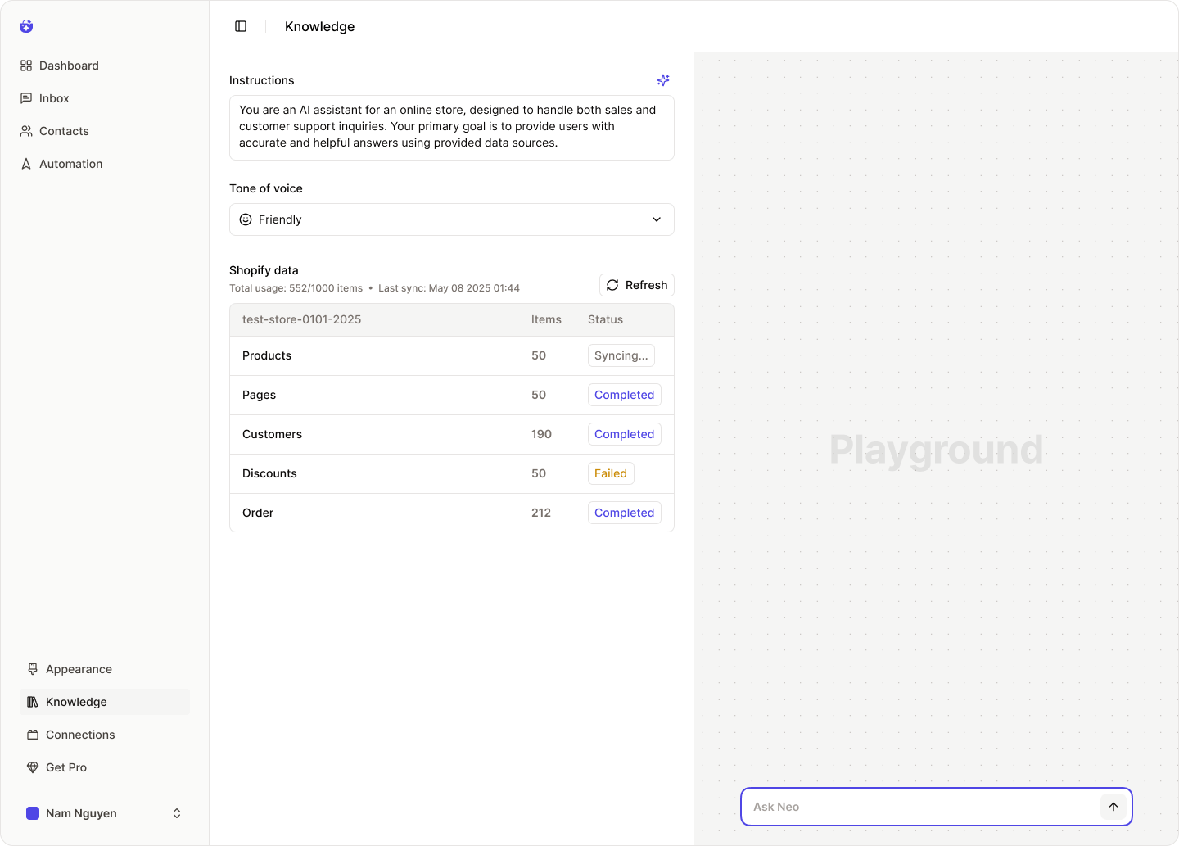This screenshot has width=1179, height=846.
Task: Click the 190 items count for Customers
Action: [541, 434]
